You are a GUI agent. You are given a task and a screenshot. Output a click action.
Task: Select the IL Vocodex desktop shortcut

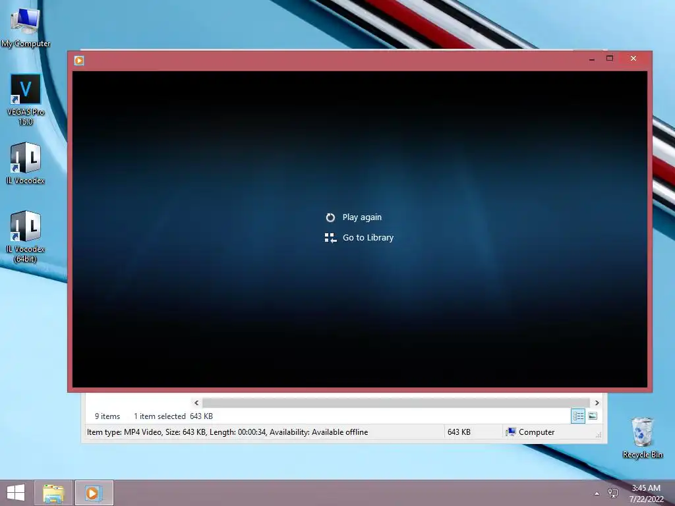click(26, 163)
